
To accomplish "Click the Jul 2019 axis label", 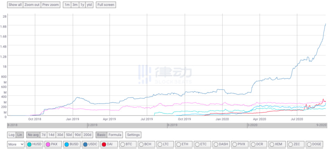I will click(147, 119).
